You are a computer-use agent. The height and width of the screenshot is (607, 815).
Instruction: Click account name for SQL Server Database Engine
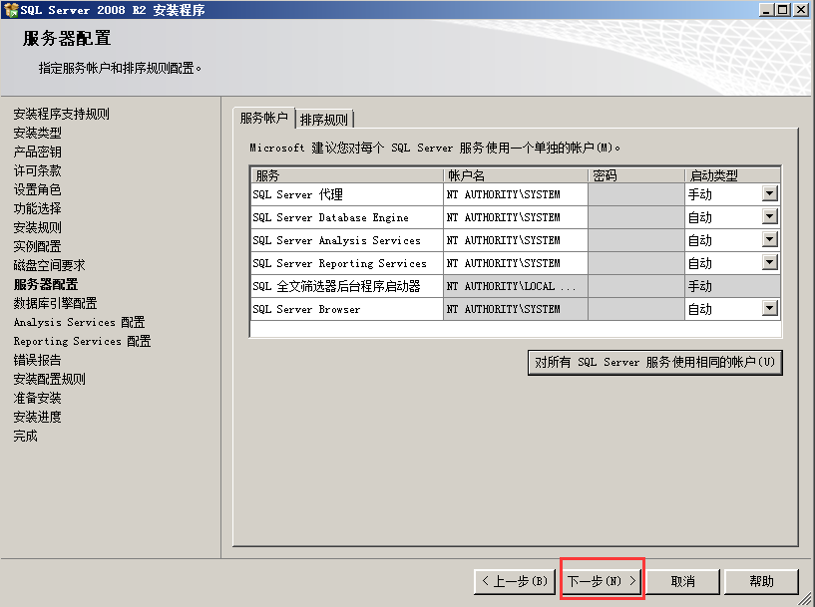coord(516,217)
